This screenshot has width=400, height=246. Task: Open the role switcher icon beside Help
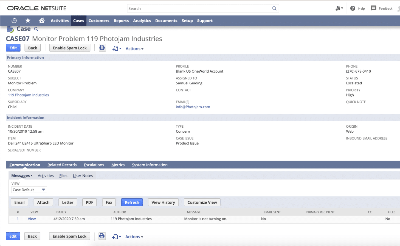(339, 8)
